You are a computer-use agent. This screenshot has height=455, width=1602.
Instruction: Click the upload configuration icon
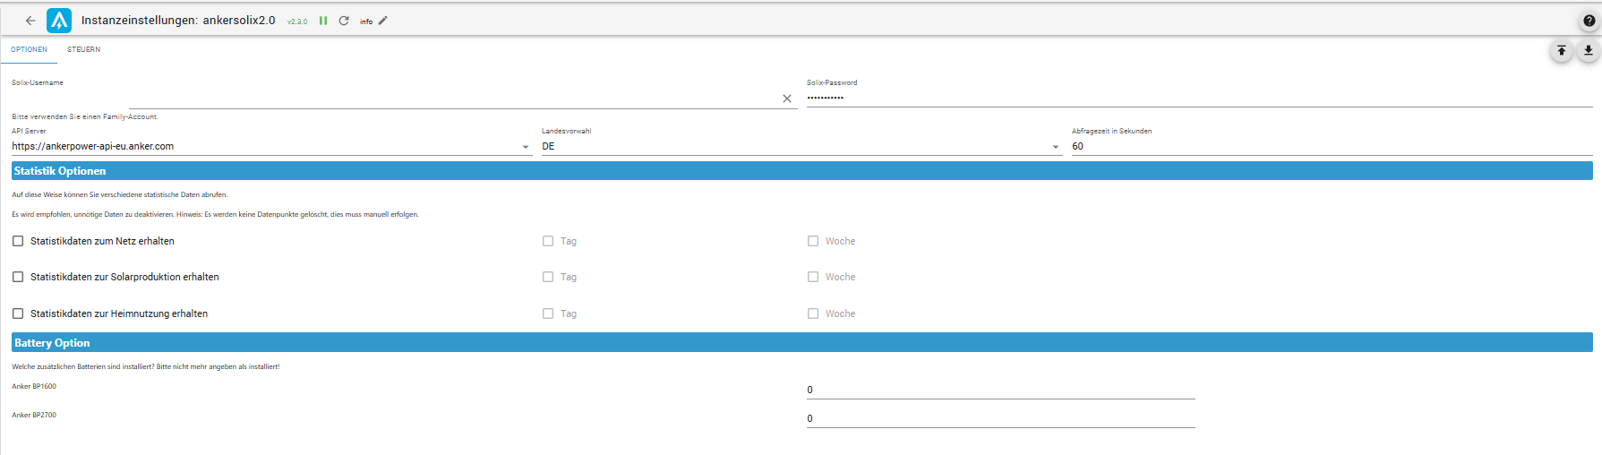pos(1561,51)
